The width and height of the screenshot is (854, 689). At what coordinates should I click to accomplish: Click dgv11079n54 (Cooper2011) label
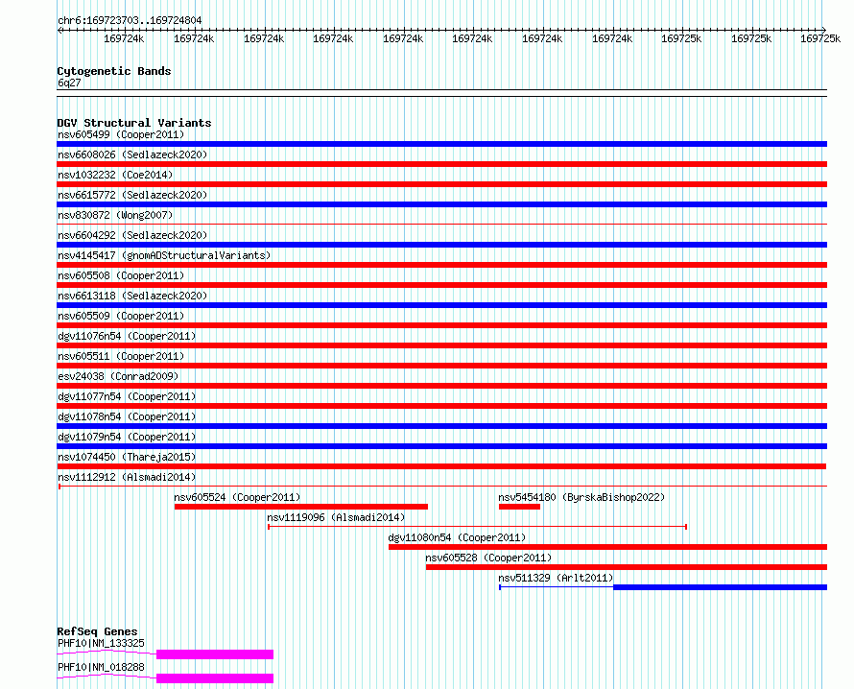click(127, 437)
